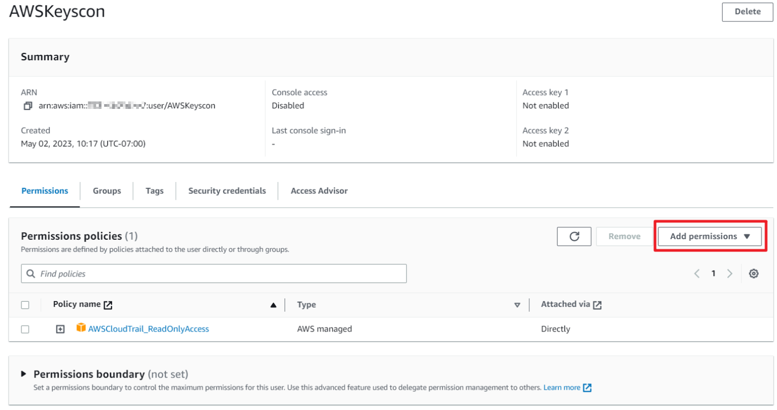Open the Access Advisor tab
777x410 pixels.
[319, 191]
